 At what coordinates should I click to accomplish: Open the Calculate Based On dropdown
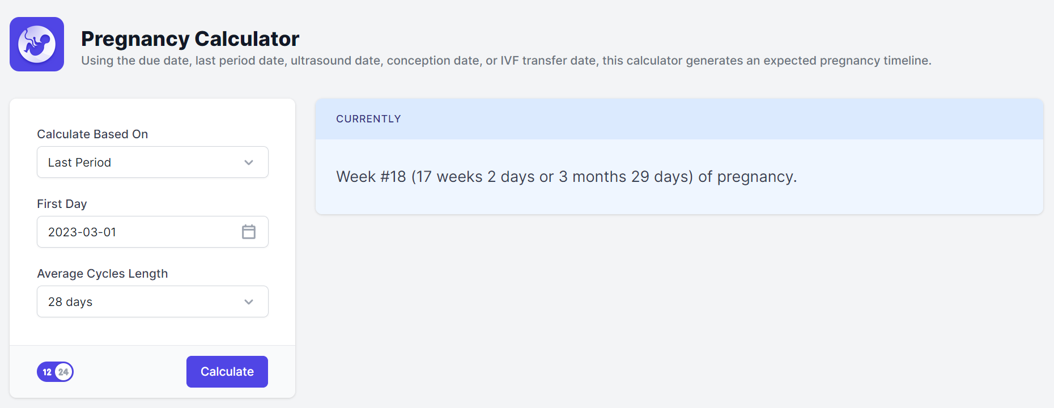click(x=152, y=162)
